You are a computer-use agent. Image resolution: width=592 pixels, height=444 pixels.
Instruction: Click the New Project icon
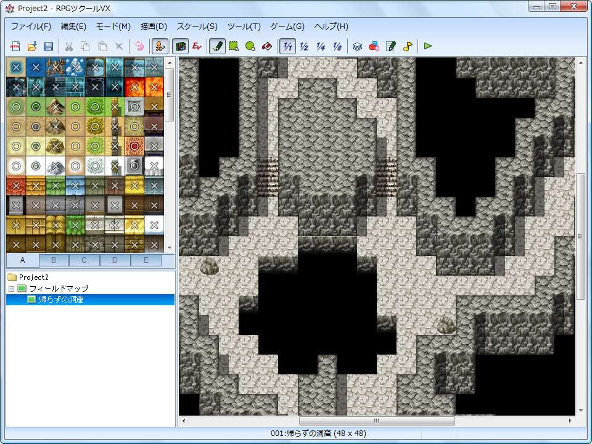(x=15, y=46)
